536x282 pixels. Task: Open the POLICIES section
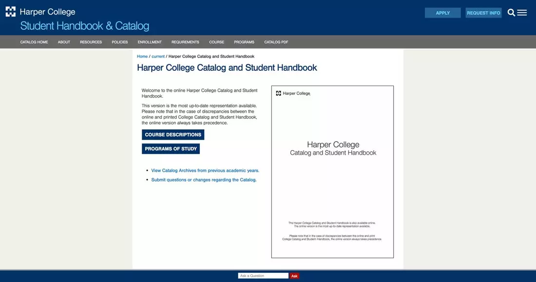pyautogui.click(x=119, y=42)
